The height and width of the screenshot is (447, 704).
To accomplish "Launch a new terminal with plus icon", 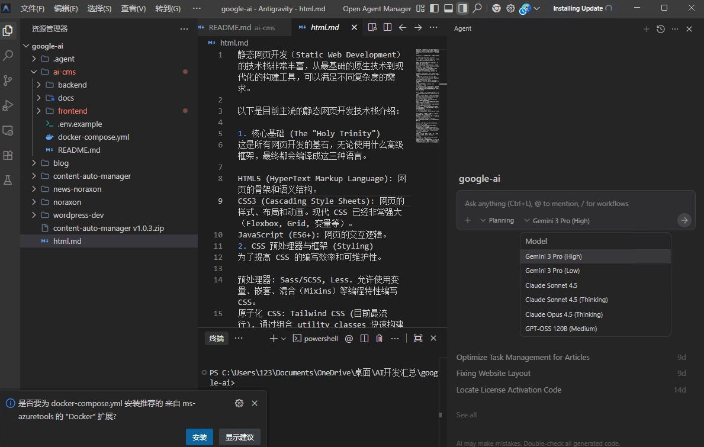I will tap(273, 338).
